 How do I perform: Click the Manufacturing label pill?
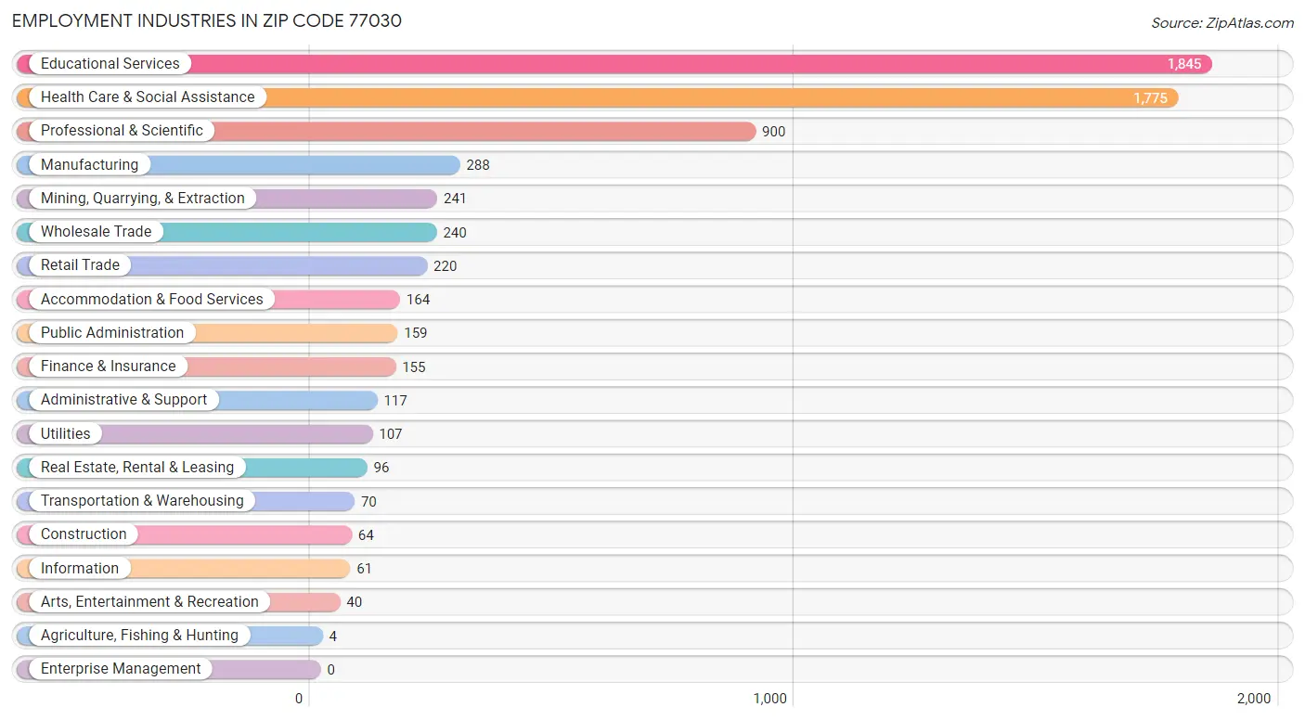click(x=89, y=165)
